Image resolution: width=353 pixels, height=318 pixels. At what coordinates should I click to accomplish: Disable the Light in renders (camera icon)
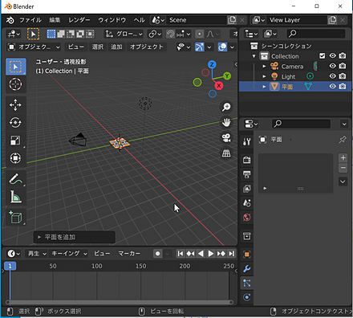343,76
